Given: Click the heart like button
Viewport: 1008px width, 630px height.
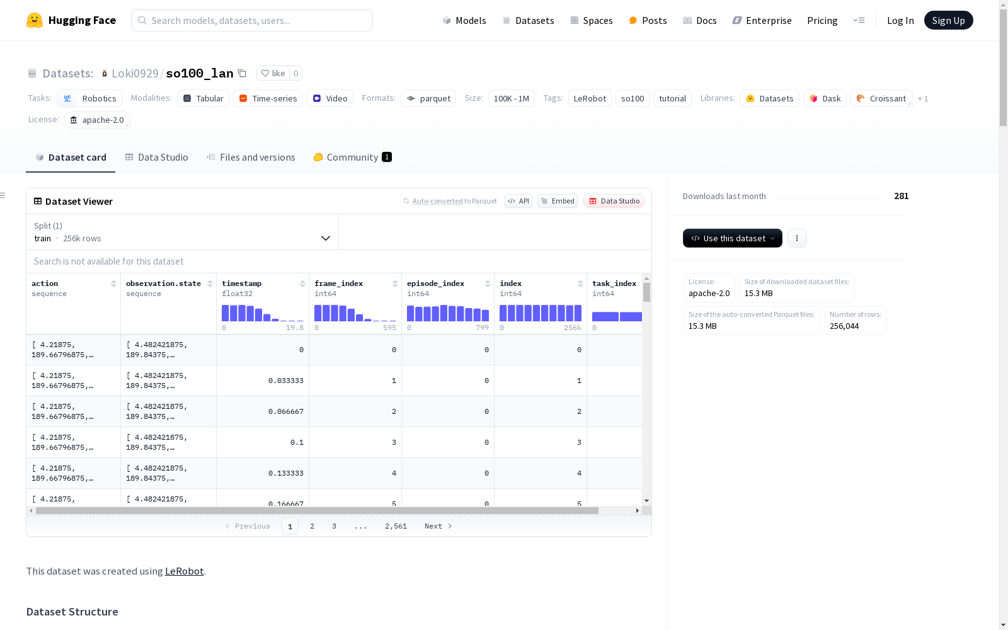Looking at the screenshot, I should click(273, 73).
